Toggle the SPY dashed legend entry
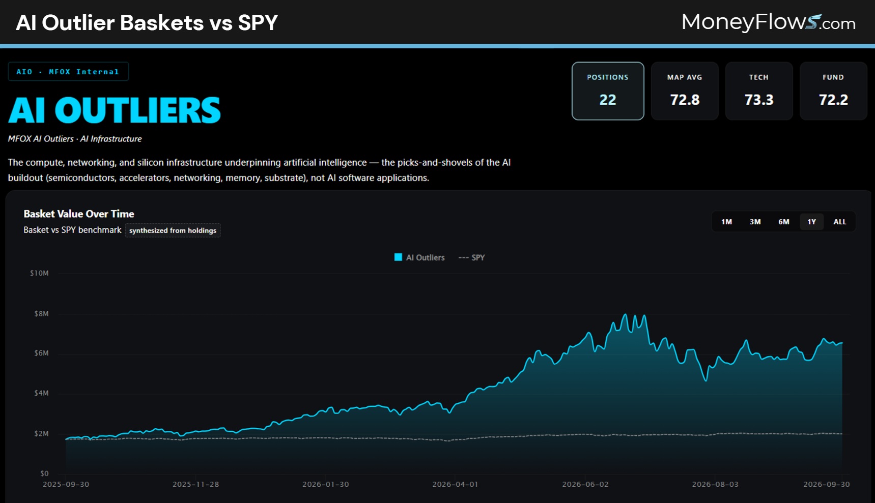The height and width of the screenshot is (503, 875). pos(471,257)
